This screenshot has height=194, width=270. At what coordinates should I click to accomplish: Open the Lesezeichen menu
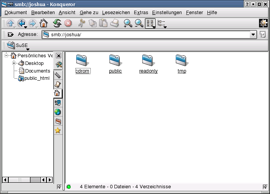coord(116,13)
